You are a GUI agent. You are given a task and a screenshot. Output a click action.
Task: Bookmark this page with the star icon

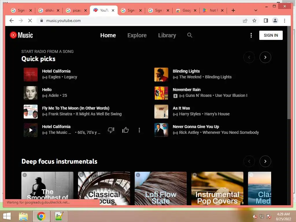[254, 21]
